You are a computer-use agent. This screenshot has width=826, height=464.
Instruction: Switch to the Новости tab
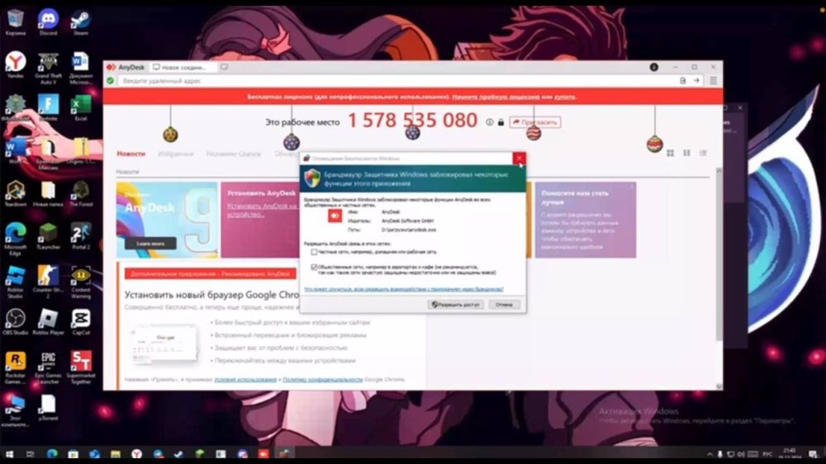tap(131, 154)
